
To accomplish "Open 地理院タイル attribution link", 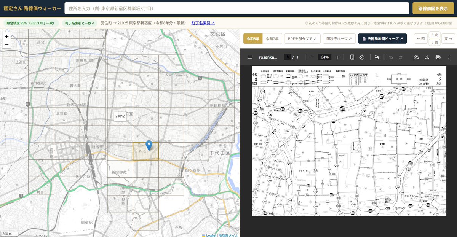I will 228,235.
